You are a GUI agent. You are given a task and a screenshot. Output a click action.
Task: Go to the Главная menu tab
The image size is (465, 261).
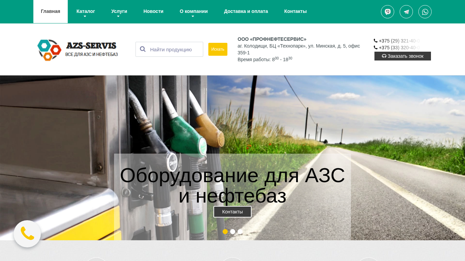coord(50,12)
